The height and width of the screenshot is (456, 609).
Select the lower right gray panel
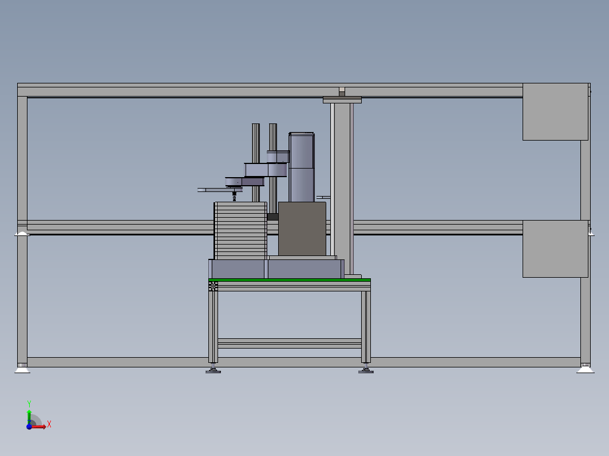click(x=555, y=249)
